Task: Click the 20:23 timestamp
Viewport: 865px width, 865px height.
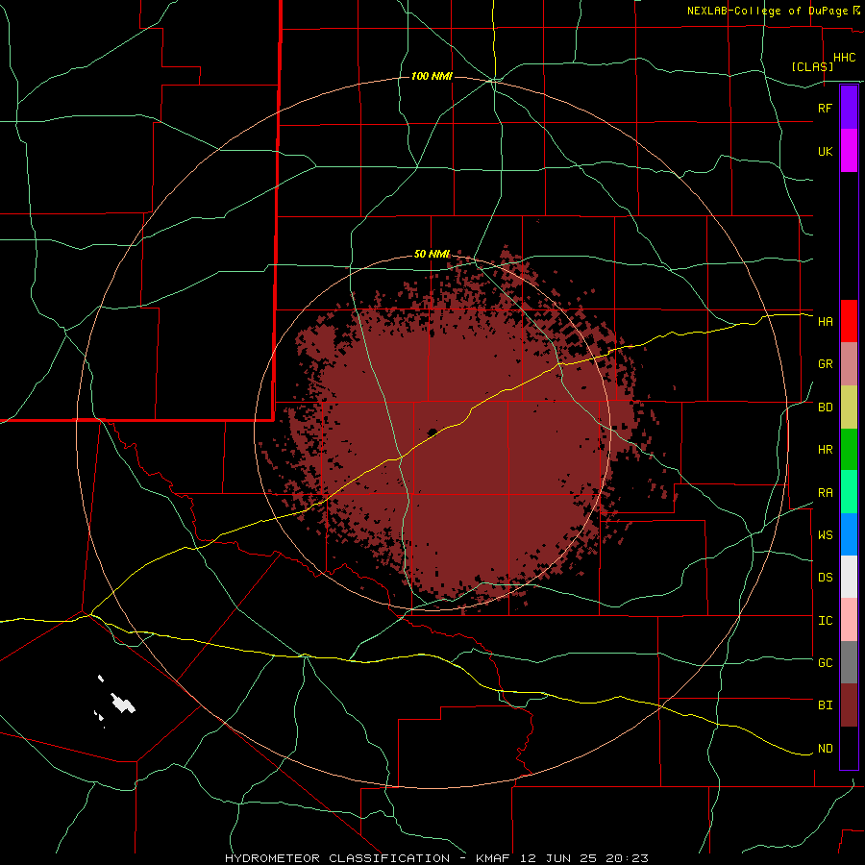Action: point(629,858)
